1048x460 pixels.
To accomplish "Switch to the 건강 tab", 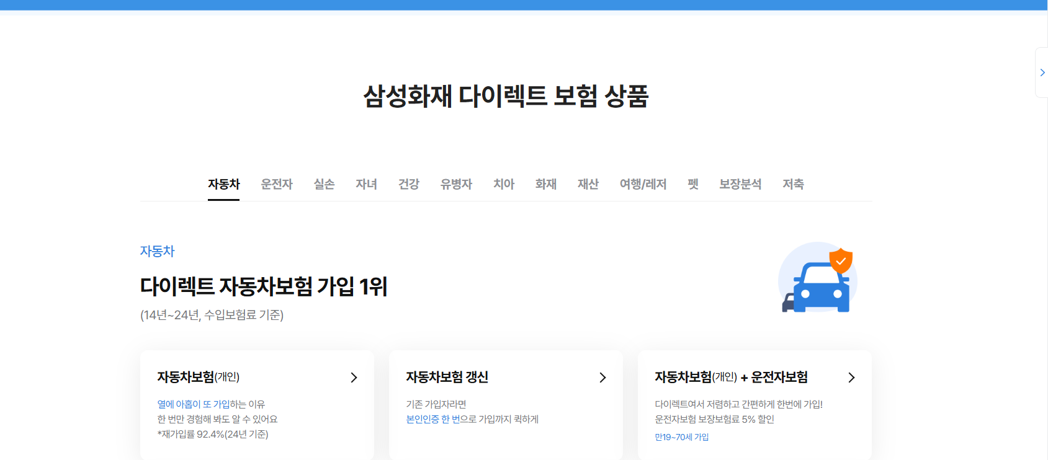I will click(x=409, y=184).
